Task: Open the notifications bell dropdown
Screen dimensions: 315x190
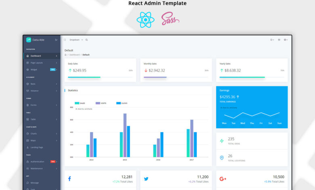Action: (x=272, y=40)
